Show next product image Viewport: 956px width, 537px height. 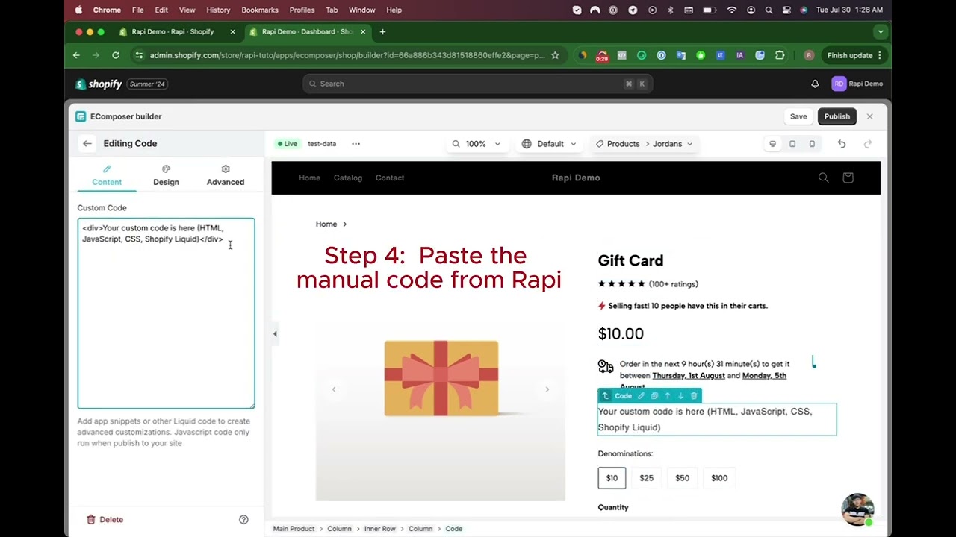(547, 389)
